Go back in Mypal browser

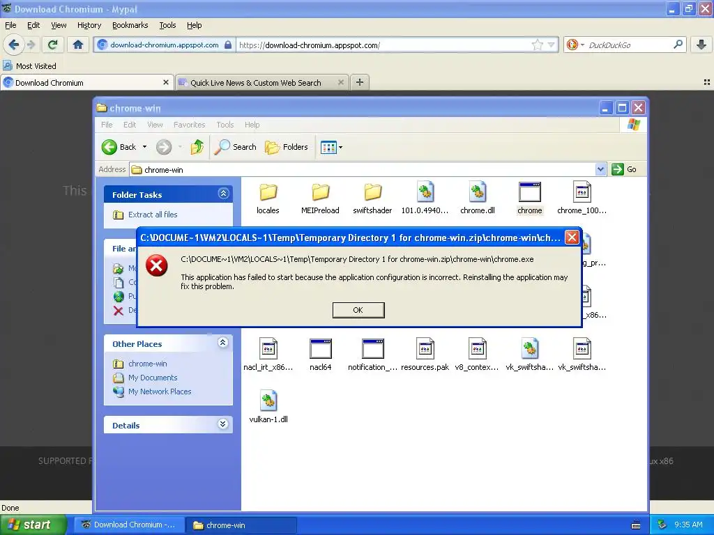pos(14,45)
